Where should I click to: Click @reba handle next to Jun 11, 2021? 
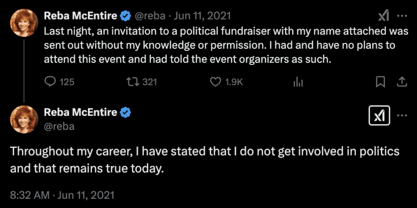pyautogui.click(x=150, y=16)
